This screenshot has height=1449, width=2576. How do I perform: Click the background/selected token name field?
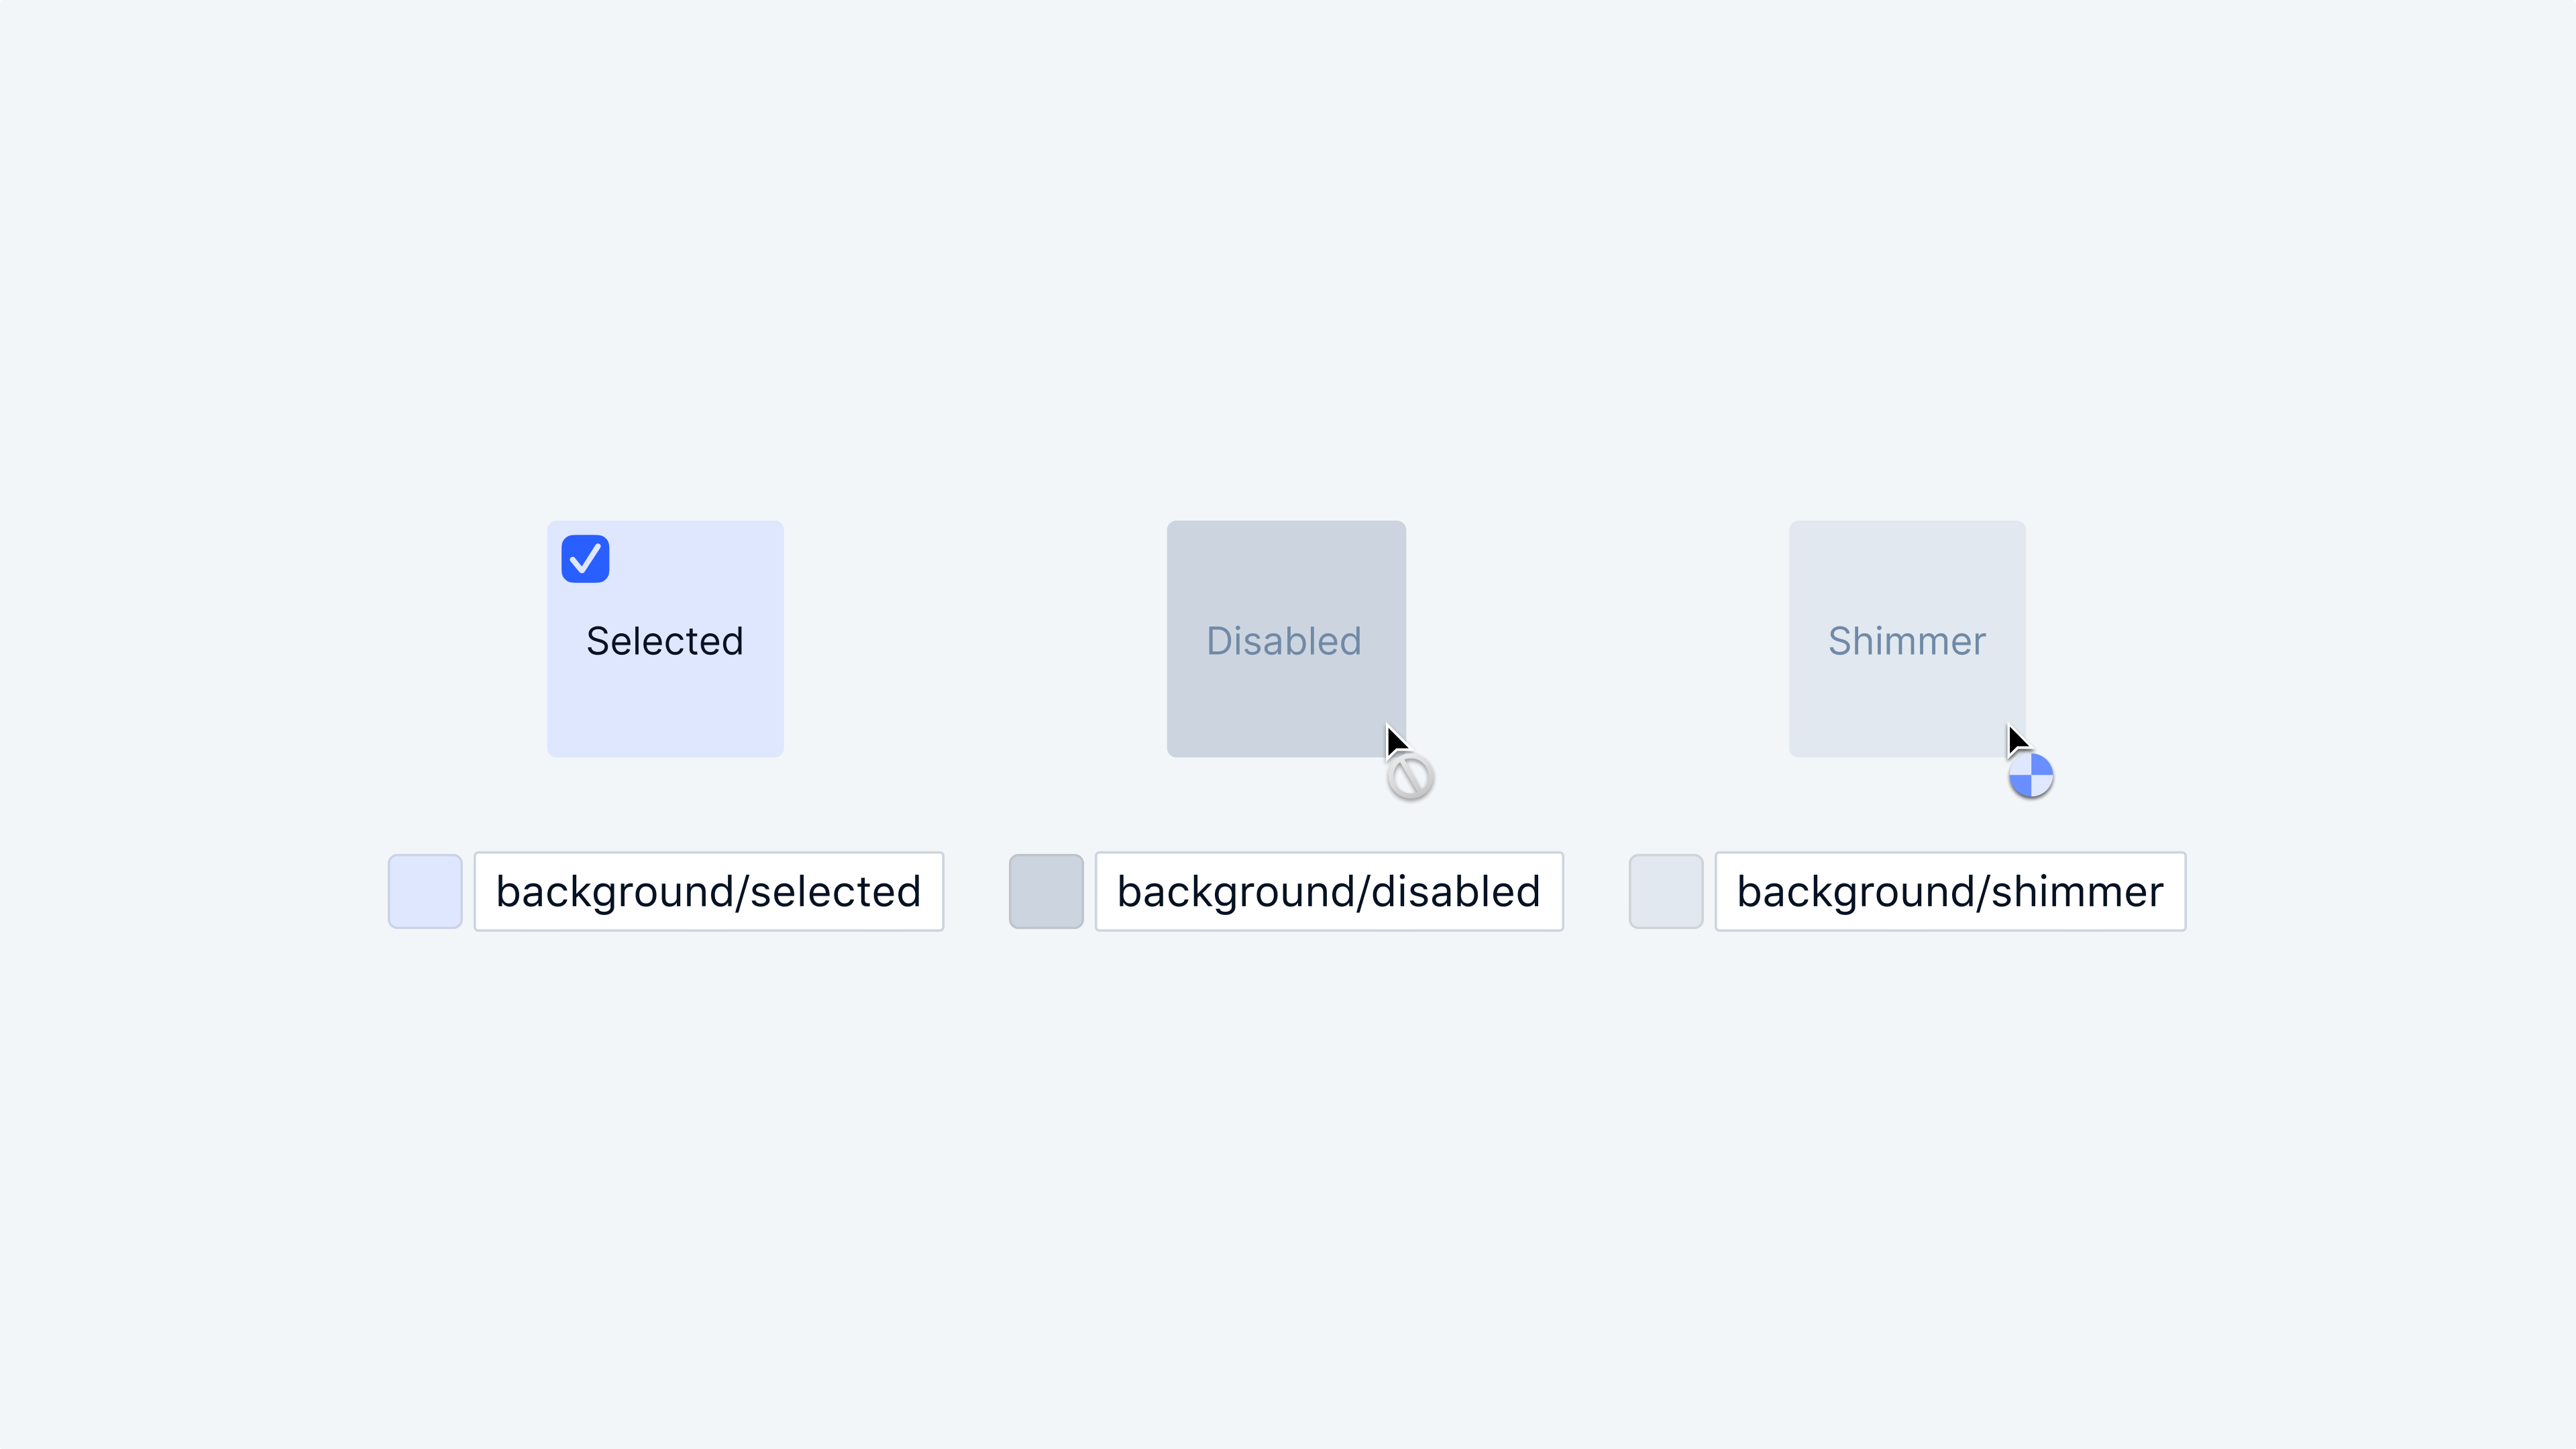[x=708, y=891]
